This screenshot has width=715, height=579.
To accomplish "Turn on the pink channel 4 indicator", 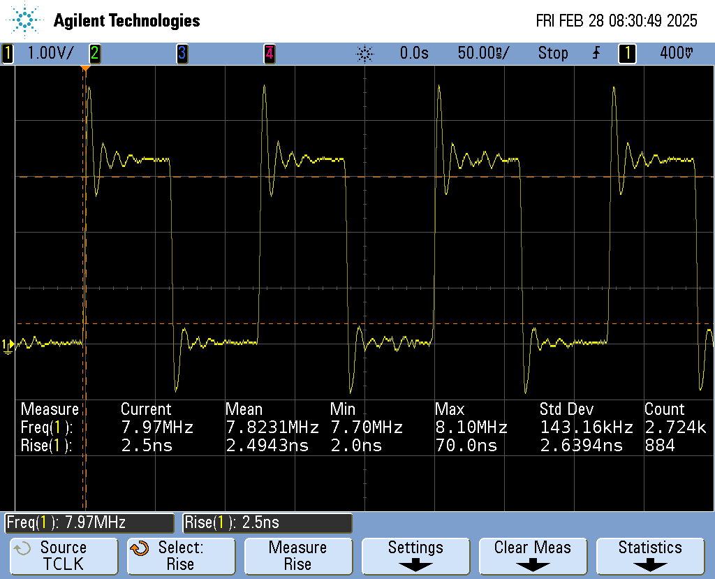I will click(x=269, y=53).
